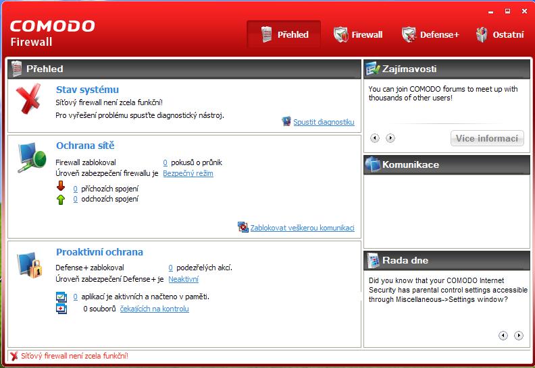The image size is (535, 368).
Task: Click the Ostatní tab pencil-cup icon
Action: pos(482,34)
